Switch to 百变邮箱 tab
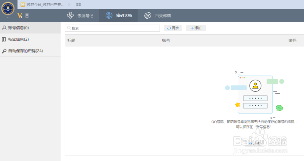304x161 pixels. pyautogui.click(x=157, y=15)
